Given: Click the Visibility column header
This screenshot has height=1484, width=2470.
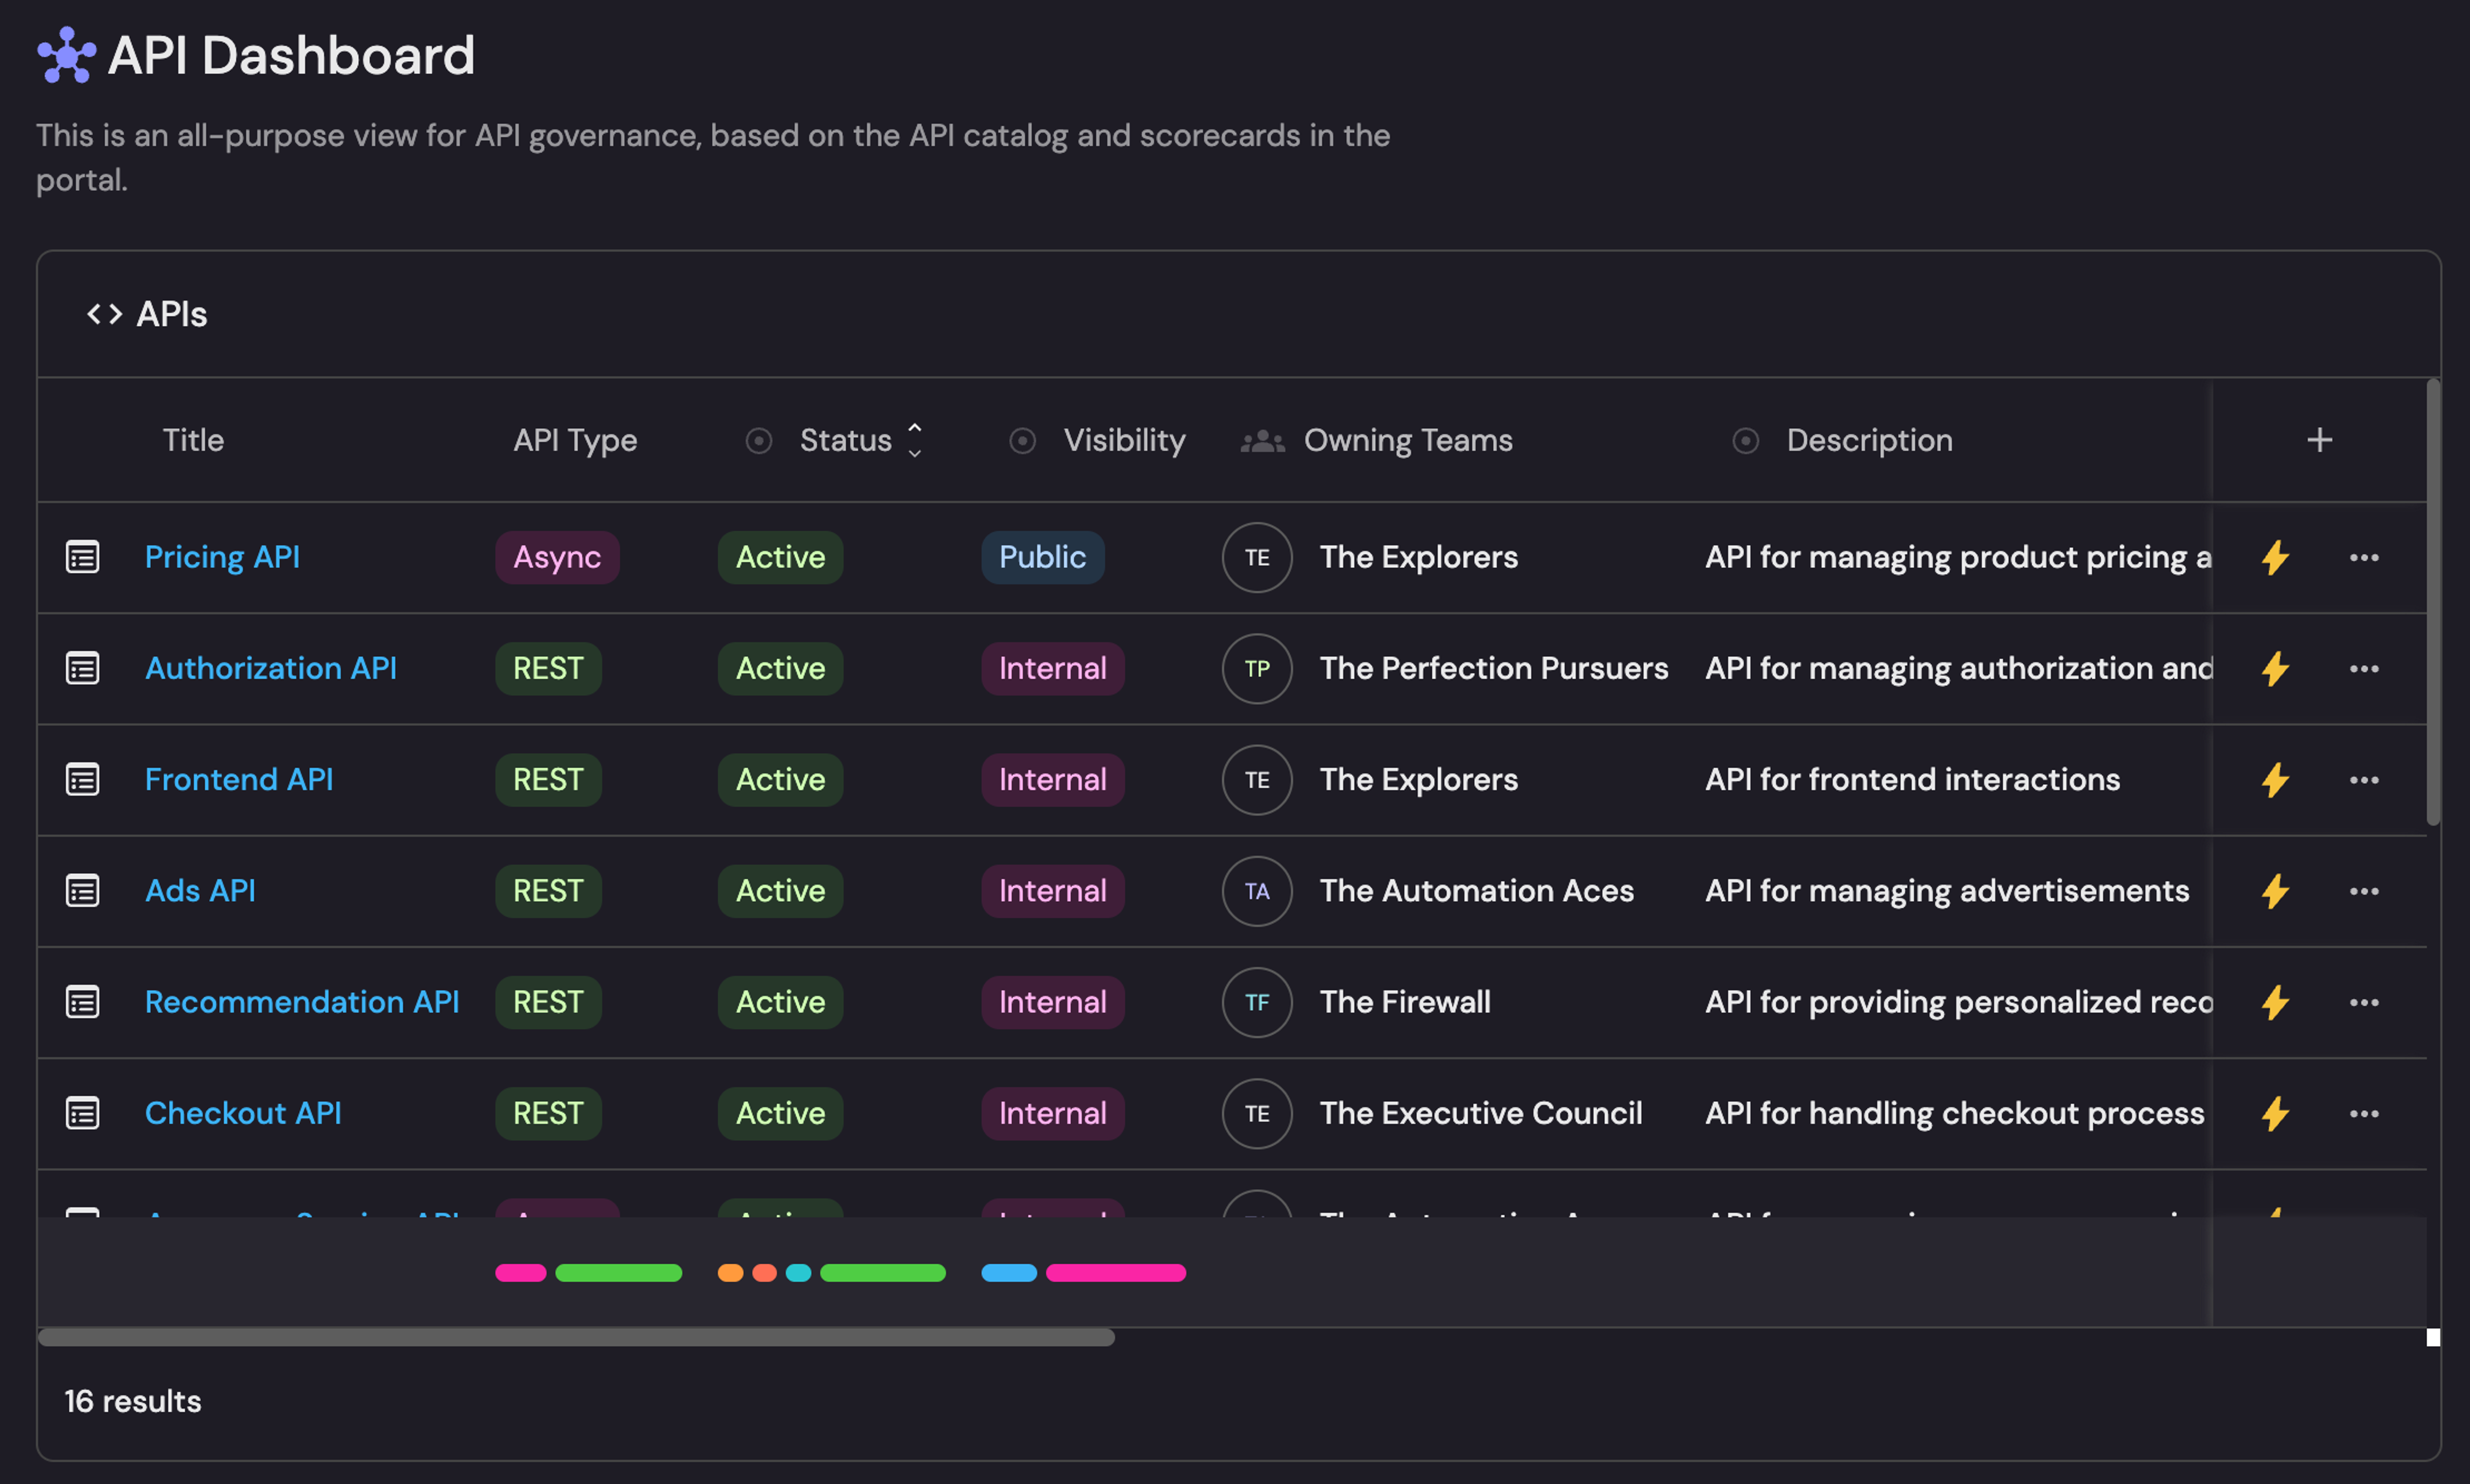Looking at the screenshot, I should point(1123,440).
